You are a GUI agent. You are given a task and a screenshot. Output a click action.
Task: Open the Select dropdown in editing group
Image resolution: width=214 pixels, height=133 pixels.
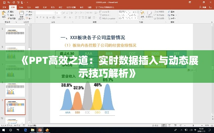click(172, 18)
